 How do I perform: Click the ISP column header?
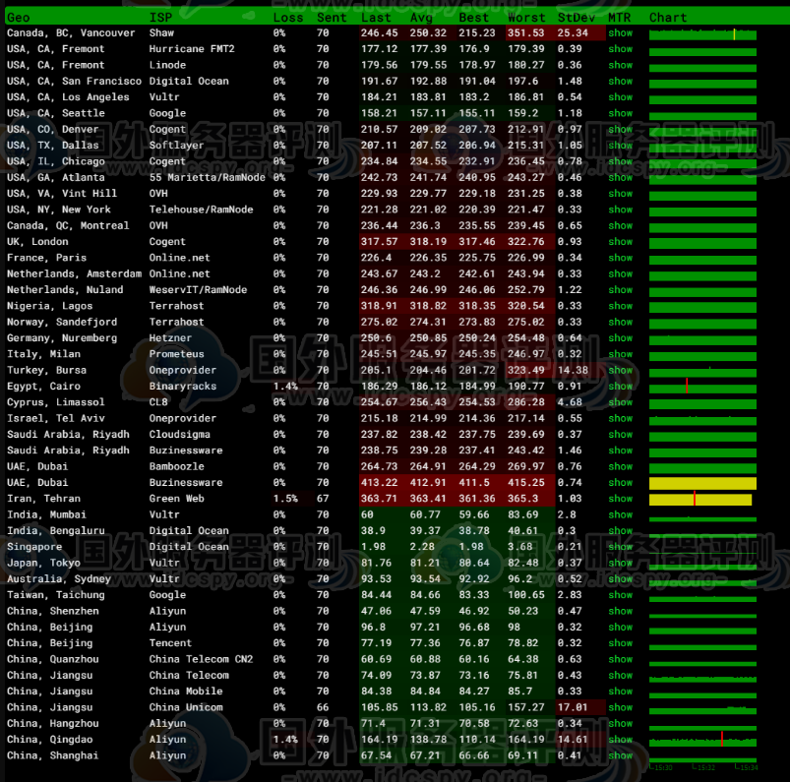point(160,18)
